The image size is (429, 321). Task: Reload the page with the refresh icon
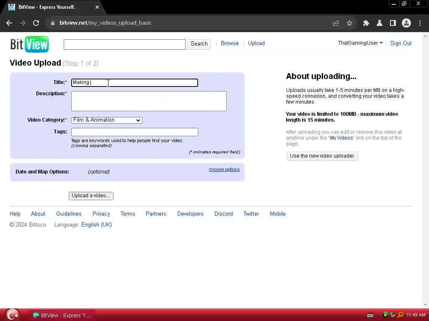point(36,23)
